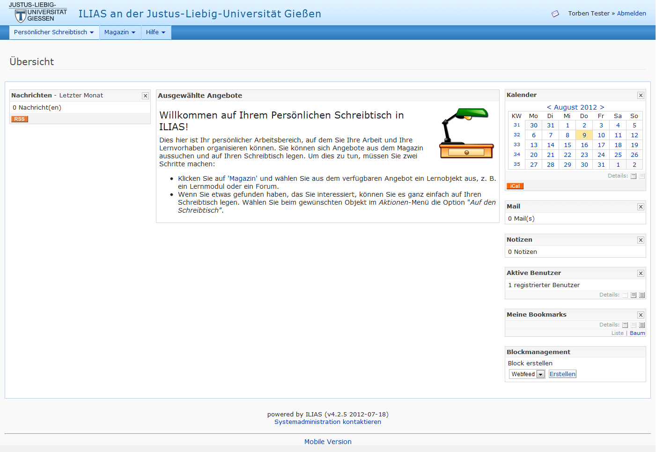
Task: Select August 16 in the calendar
Action: [584, 145]
